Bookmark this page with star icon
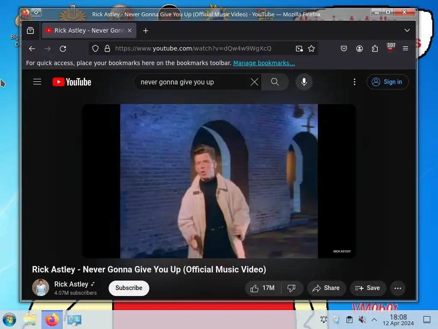This screenshot has width=438, height=329. [x=311, y=49]
